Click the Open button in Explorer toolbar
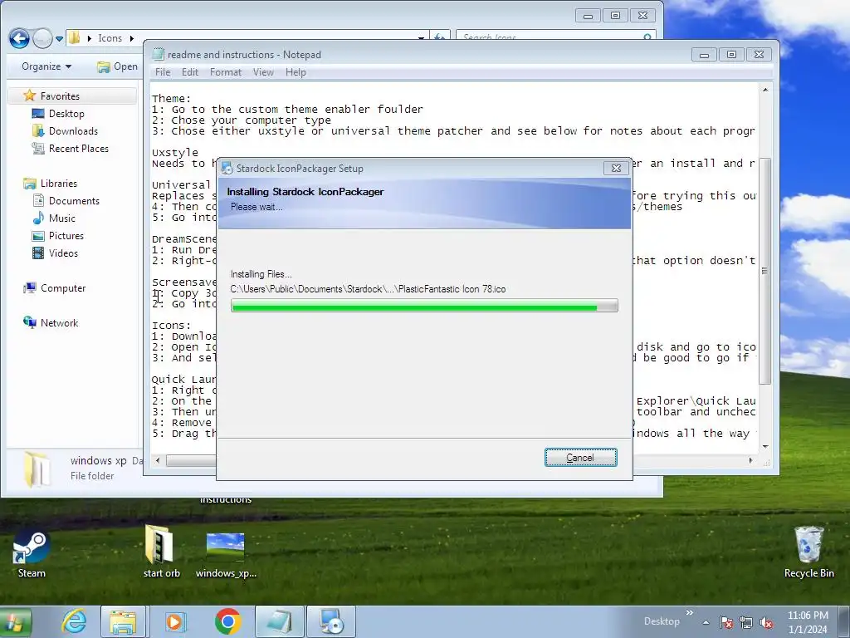850x638 pixels. [x=117, y=66]
